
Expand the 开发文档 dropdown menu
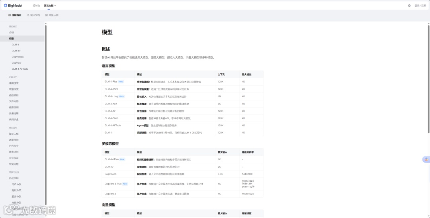coord(50,6)
